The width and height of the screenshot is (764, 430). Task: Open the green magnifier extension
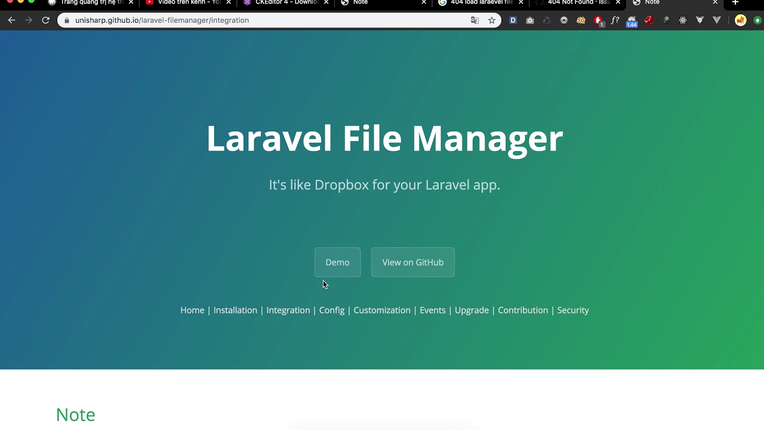[x=666, y=20]
